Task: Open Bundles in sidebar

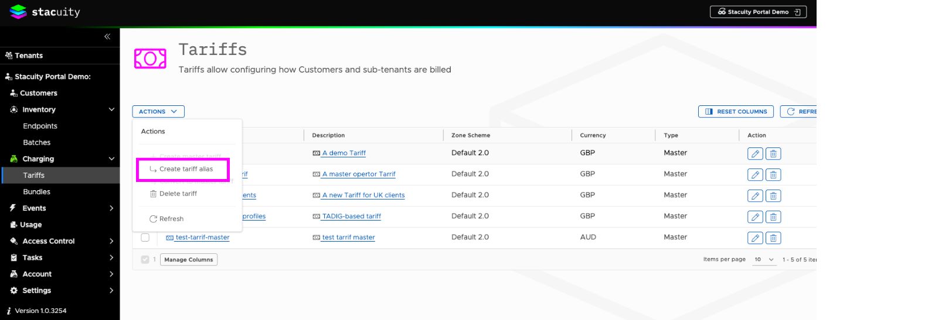Action: point(36,191)
